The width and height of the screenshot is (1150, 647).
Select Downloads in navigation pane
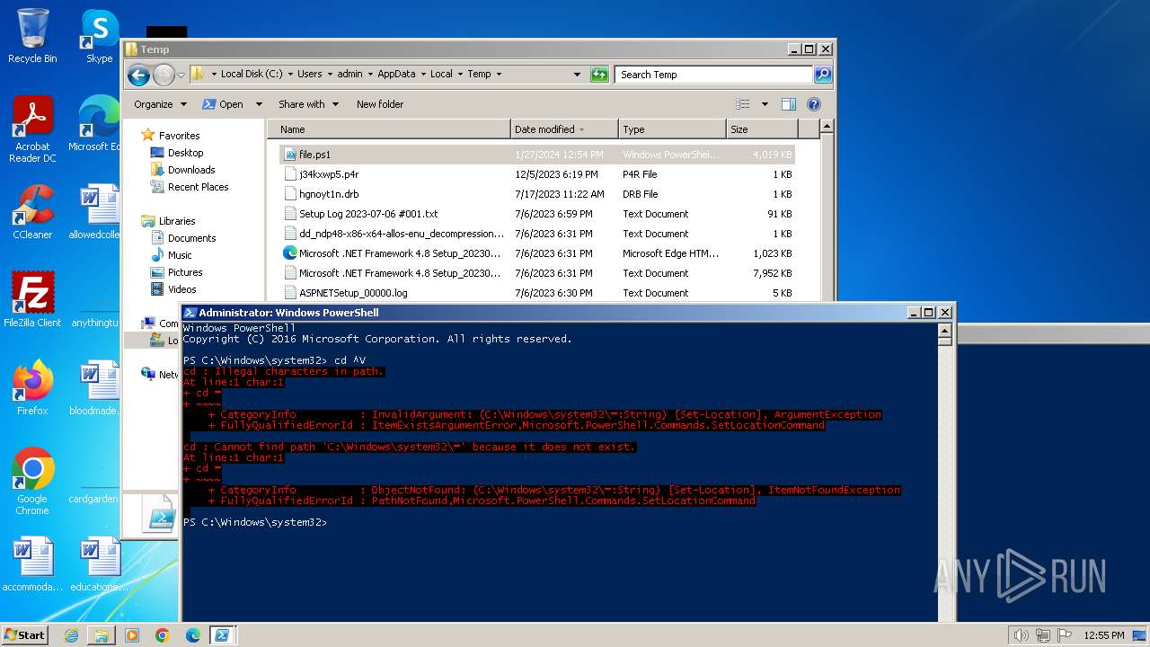191,170
